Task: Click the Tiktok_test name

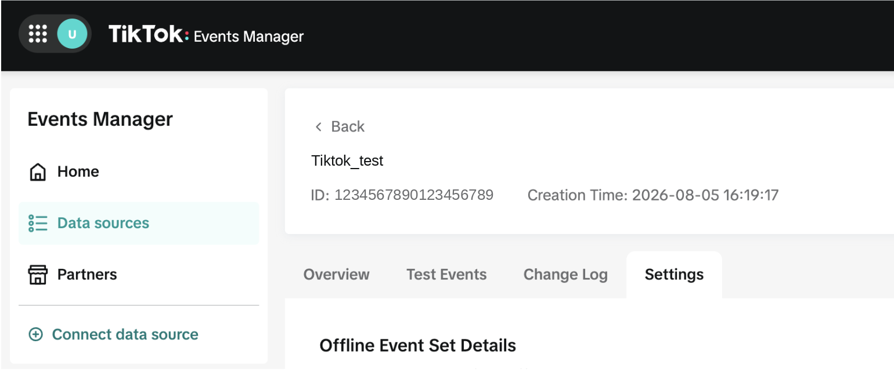Action: click(347, 161)
